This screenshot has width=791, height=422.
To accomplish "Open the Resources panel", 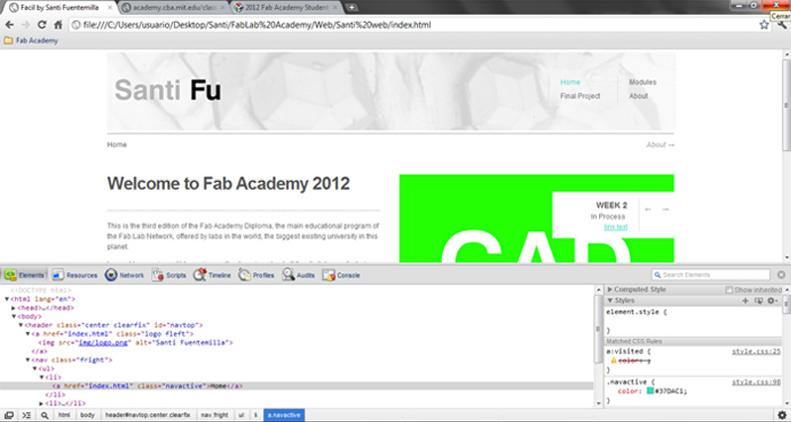I will [x=75, y=276].
